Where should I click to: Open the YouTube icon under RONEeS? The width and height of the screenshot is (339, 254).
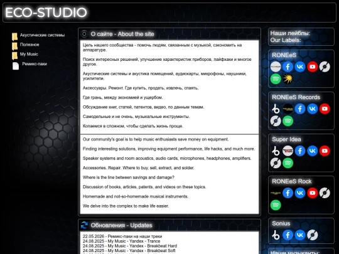click(313, 66)
